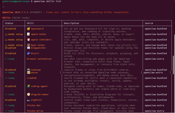Image resolution: width=175 pixels, height=113 pixels.
Task: Click the checkmark in browser-automation row
Action: click(x=6, y=59)
